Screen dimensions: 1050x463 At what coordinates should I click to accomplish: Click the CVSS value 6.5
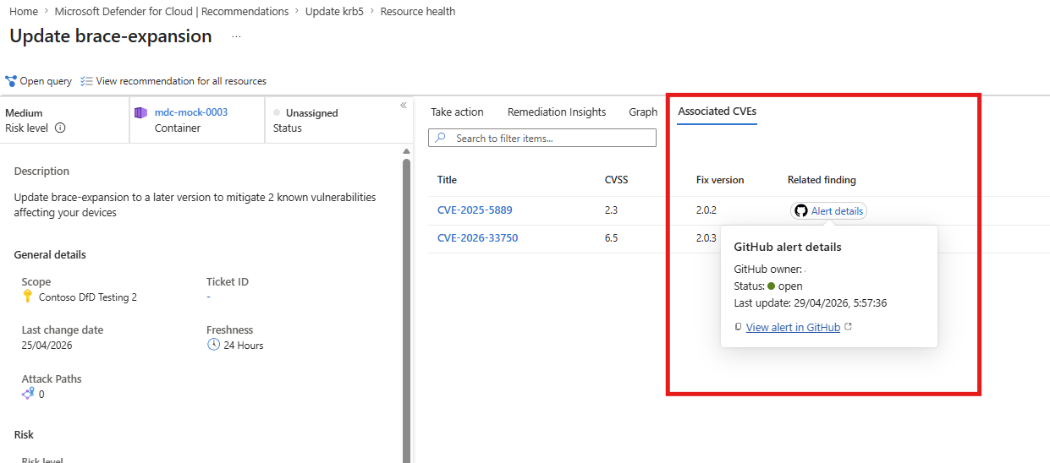point(611,238)
